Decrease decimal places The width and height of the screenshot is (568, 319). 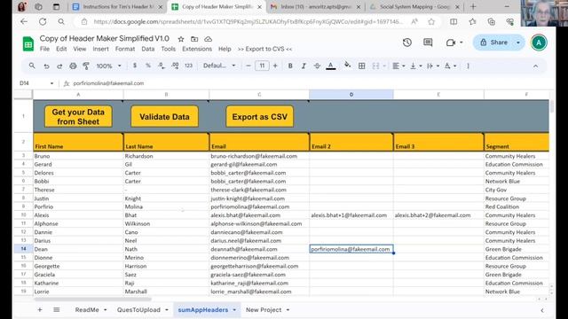pyautogui.click(x=162, y=66)
